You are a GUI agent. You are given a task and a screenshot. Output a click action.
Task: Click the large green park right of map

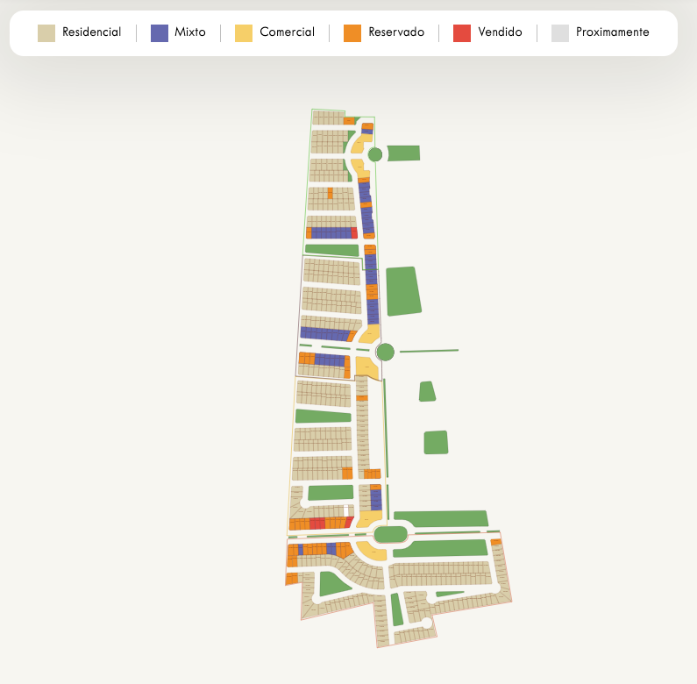pos(403,291)
